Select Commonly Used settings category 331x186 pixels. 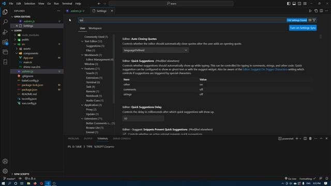(x=96, y=37)
